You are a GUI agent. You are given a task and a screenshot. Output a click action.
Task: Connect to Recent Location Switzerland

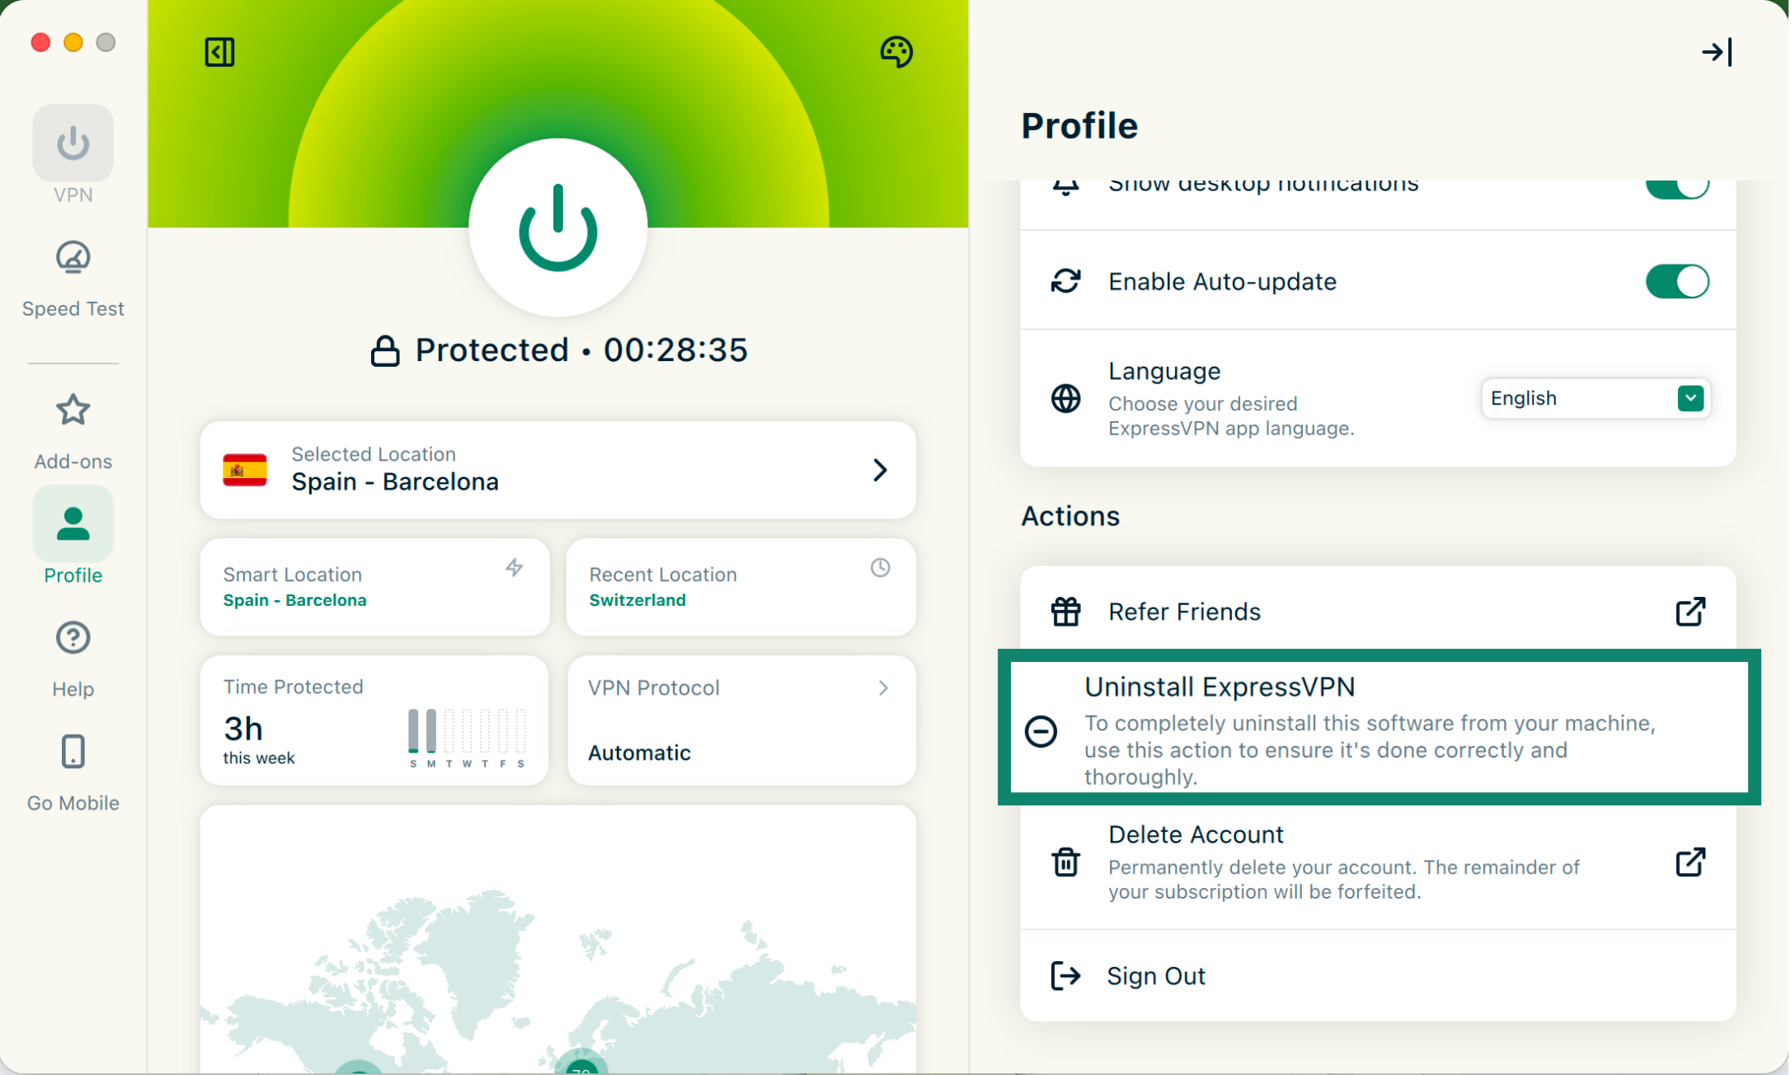tap(740, 587)
